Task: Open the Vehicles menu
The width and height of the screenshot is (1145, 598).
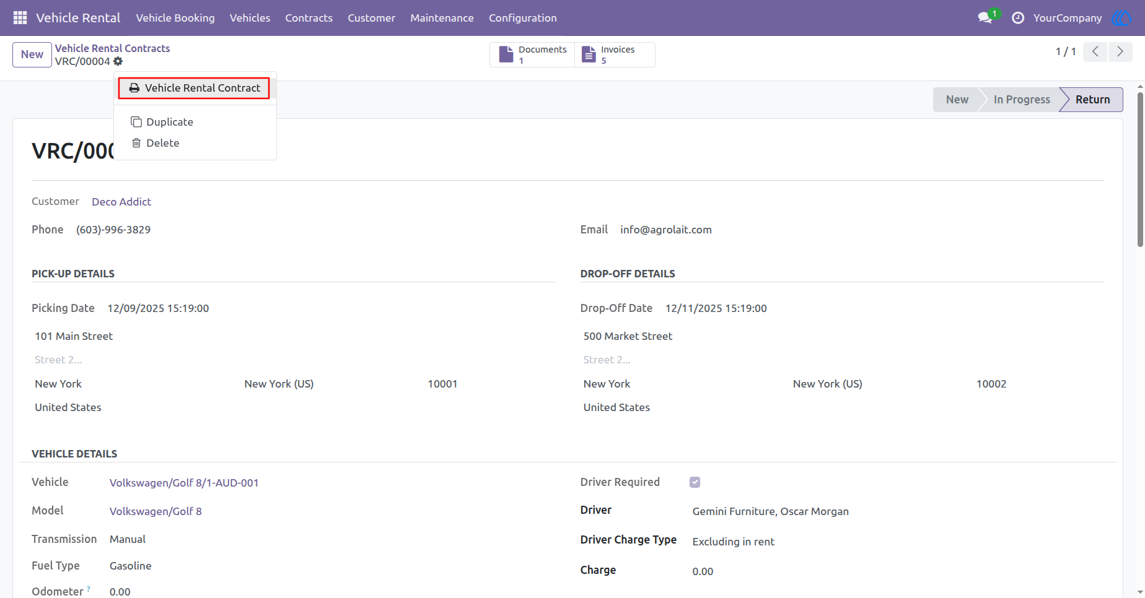Action: pyautogui.click(x=250, y=18)
